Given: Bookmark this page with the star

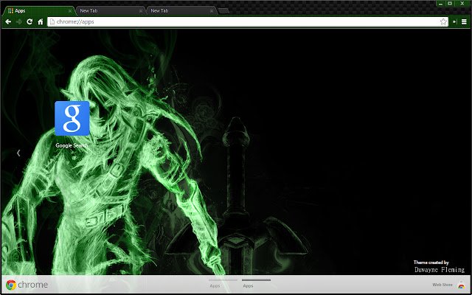Looking at the screenshot, I should click(x=443, y=21).
